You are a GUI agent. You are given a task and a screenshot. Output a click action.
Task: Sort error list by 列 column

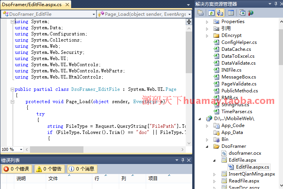coord(132,179)
